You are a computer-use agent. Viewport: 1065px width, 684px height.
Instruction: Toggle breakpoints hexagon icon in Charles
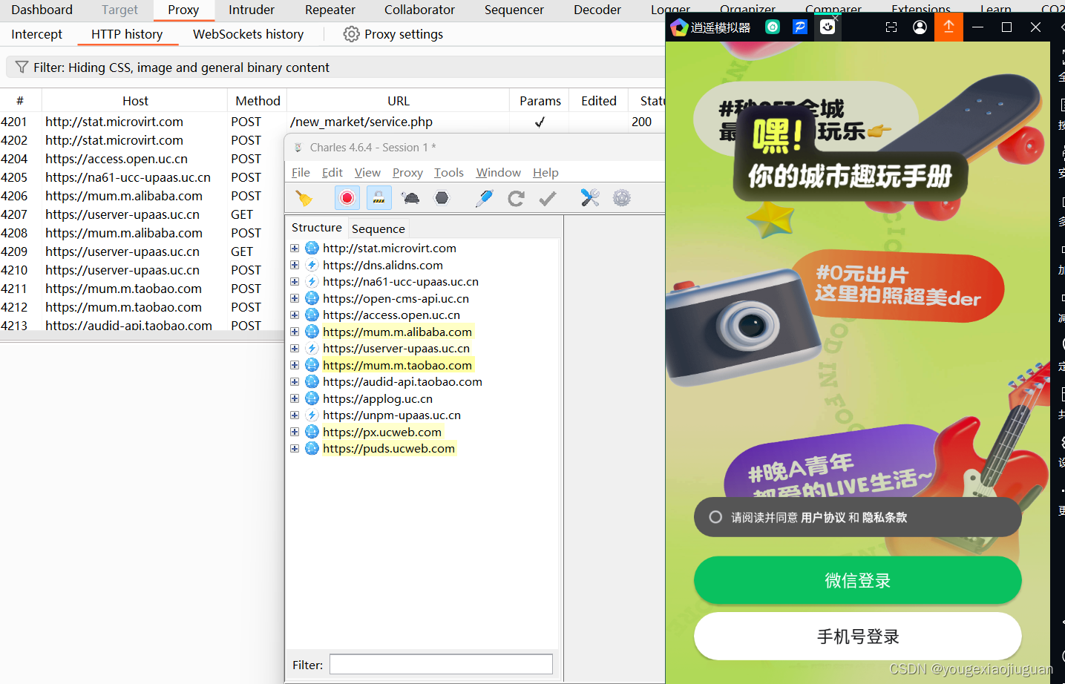tap(442, 198)
